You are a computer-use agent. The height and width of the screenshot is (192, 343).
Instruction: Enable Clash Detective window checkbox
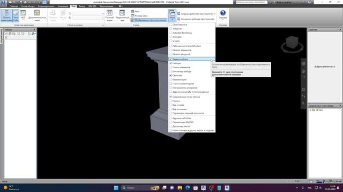click(x=170, y=25)
